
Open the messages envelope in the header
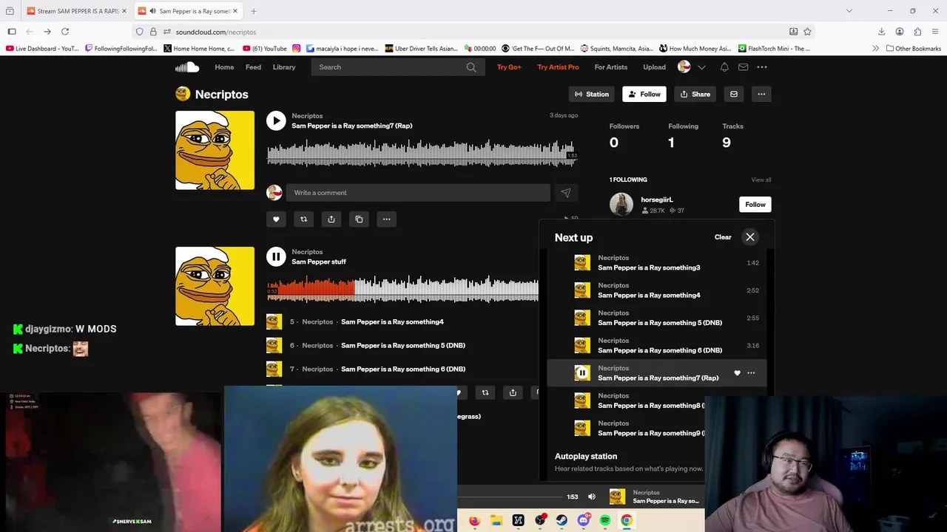tap(743, 67)
